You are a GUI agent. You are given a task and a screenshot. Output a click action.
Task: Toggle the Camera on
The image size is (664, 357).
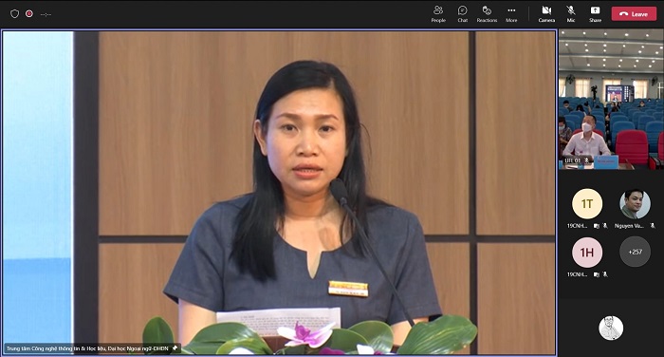tap(546, 13)
